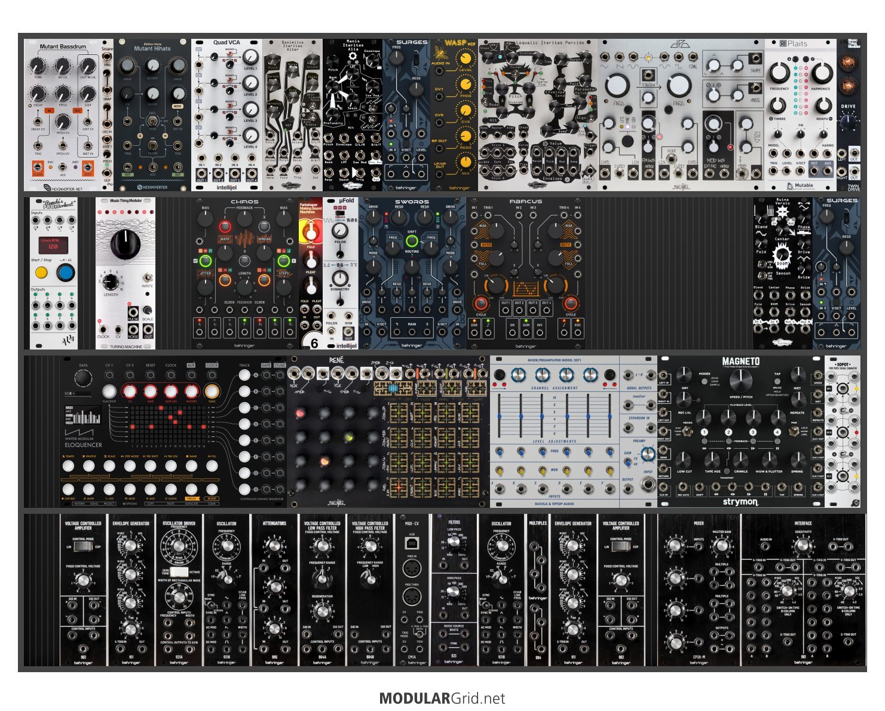Flip the GAIN 70/40 switch on Mixer 207

point(627,461)
